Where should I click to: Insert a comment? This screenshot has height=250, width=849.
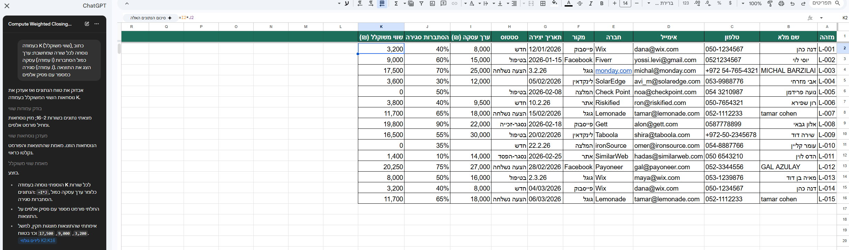click(x=443, y=3)
